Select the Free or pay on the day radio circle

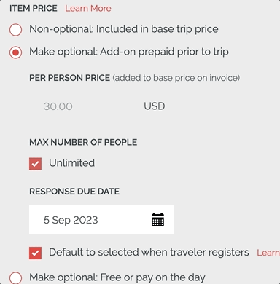[x=15, y=278]
